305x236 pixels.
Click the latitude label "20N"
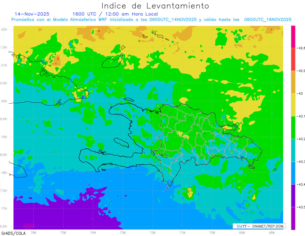click(4, 101)
